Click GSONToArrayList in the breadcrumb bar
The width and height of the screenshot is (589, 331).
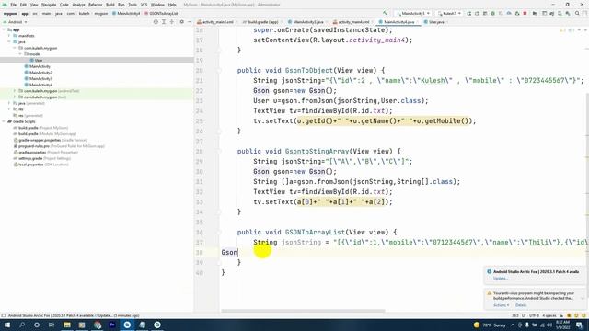tap(163, 13)
